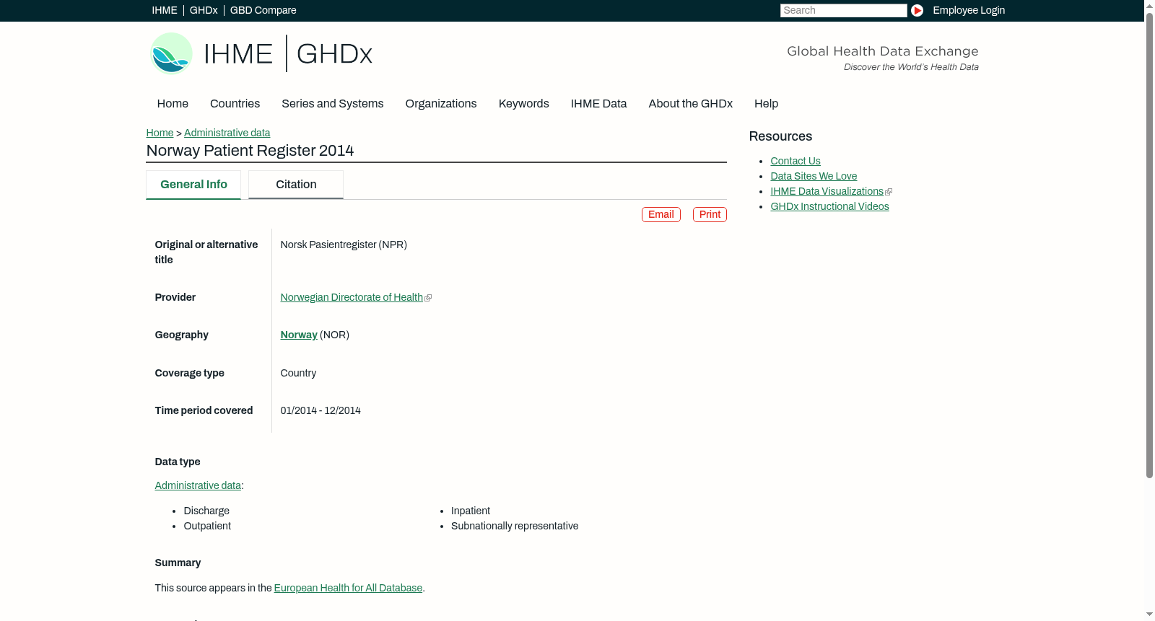Open the GHDx link in top bar
Screen dimensions: 1155x621
204,10
